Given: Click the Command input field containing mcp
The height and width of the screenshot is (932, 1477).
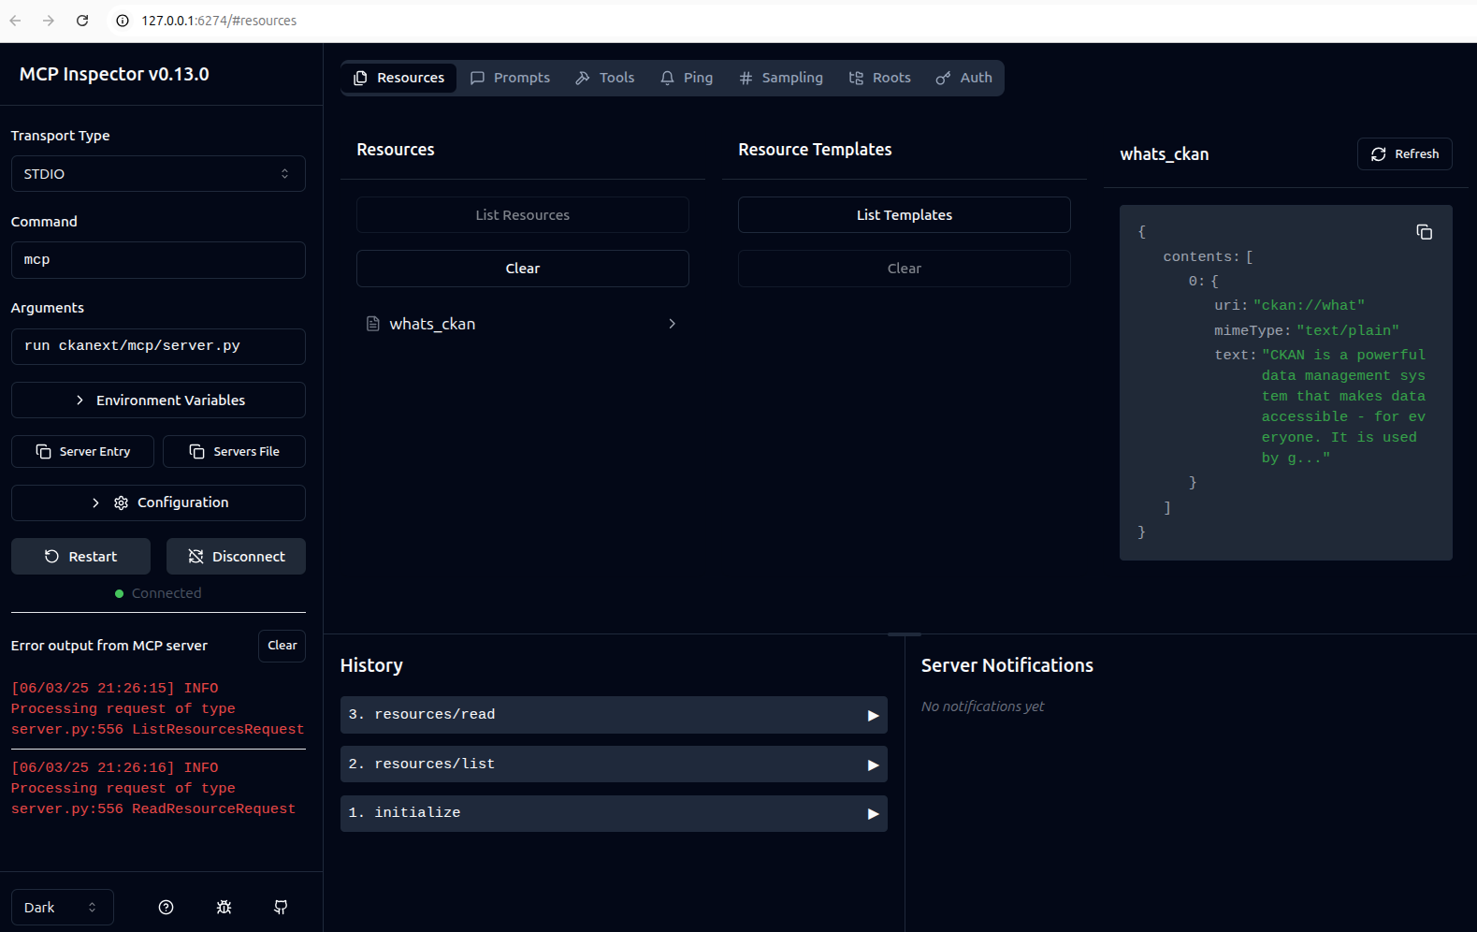Looking at the screenshot, I should tap(158, 260).
